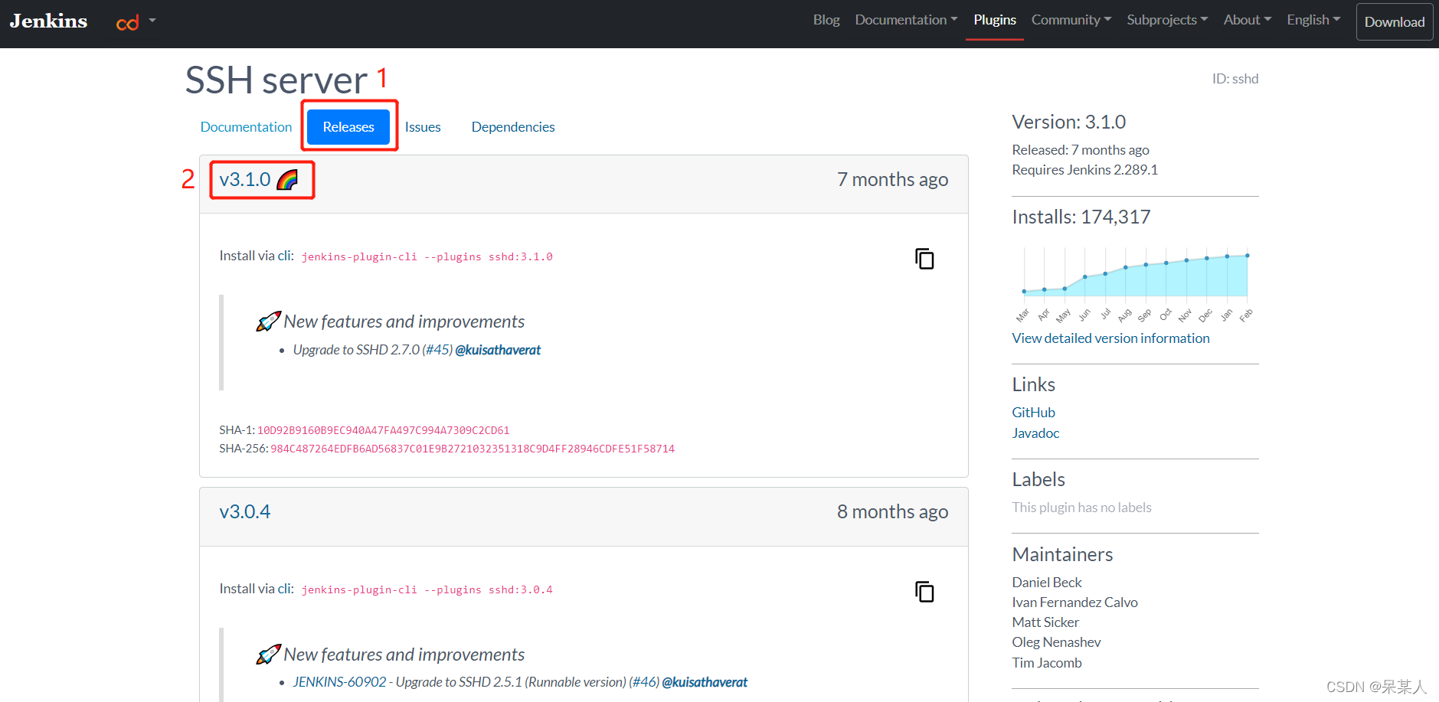
Task: Open the Javadoc link
Action: (x=1035, y=433)
